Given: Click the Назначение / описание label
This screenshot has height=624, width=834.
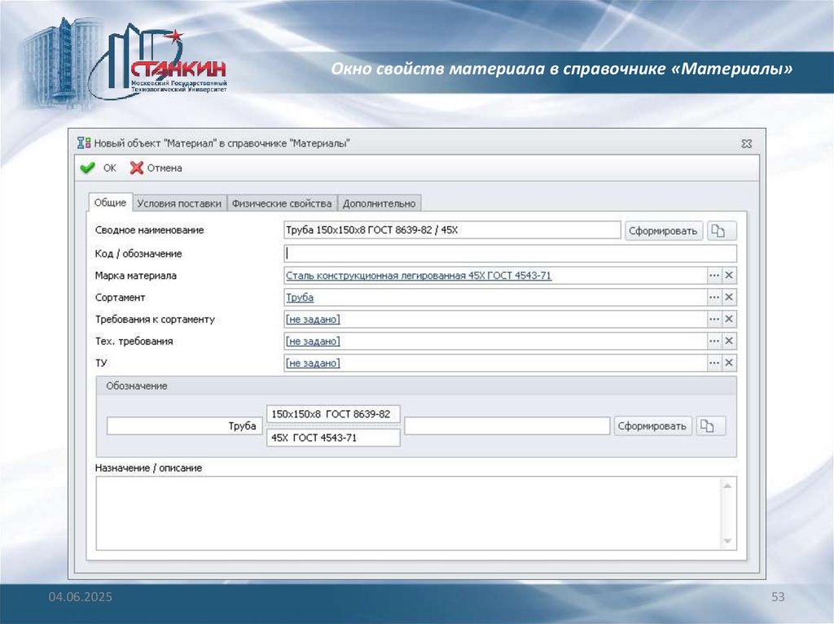Looking at the screenshot, I should pos(148,468).
